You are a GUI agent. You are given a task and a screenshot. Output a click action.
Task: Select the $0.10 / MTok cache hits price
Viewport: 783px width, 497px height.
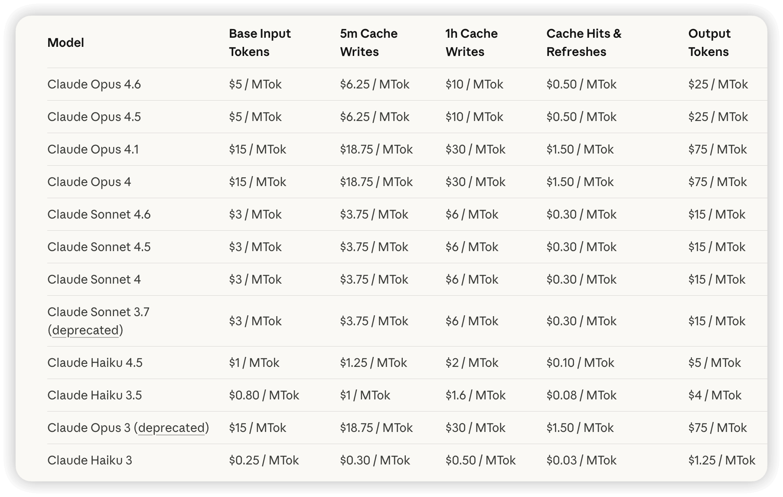point(580,363)
